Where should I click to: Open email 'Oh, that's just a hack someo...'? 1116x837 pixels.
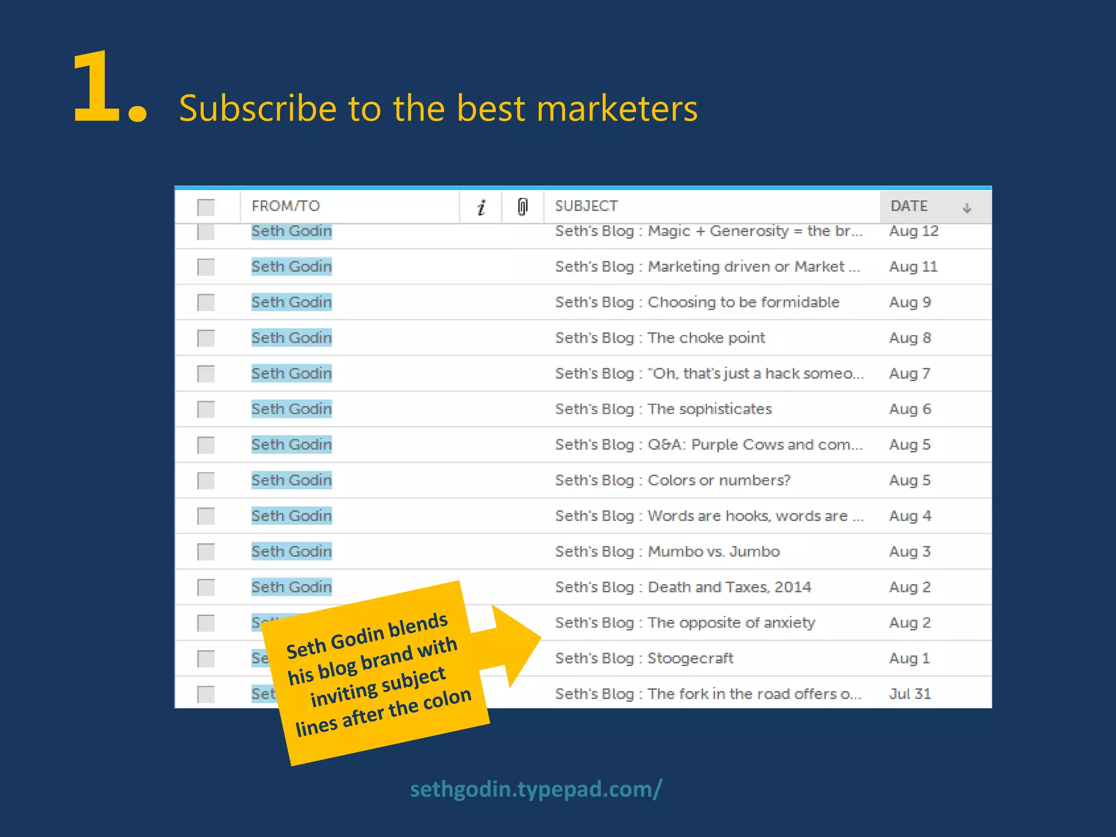click(x=709, y=373)
